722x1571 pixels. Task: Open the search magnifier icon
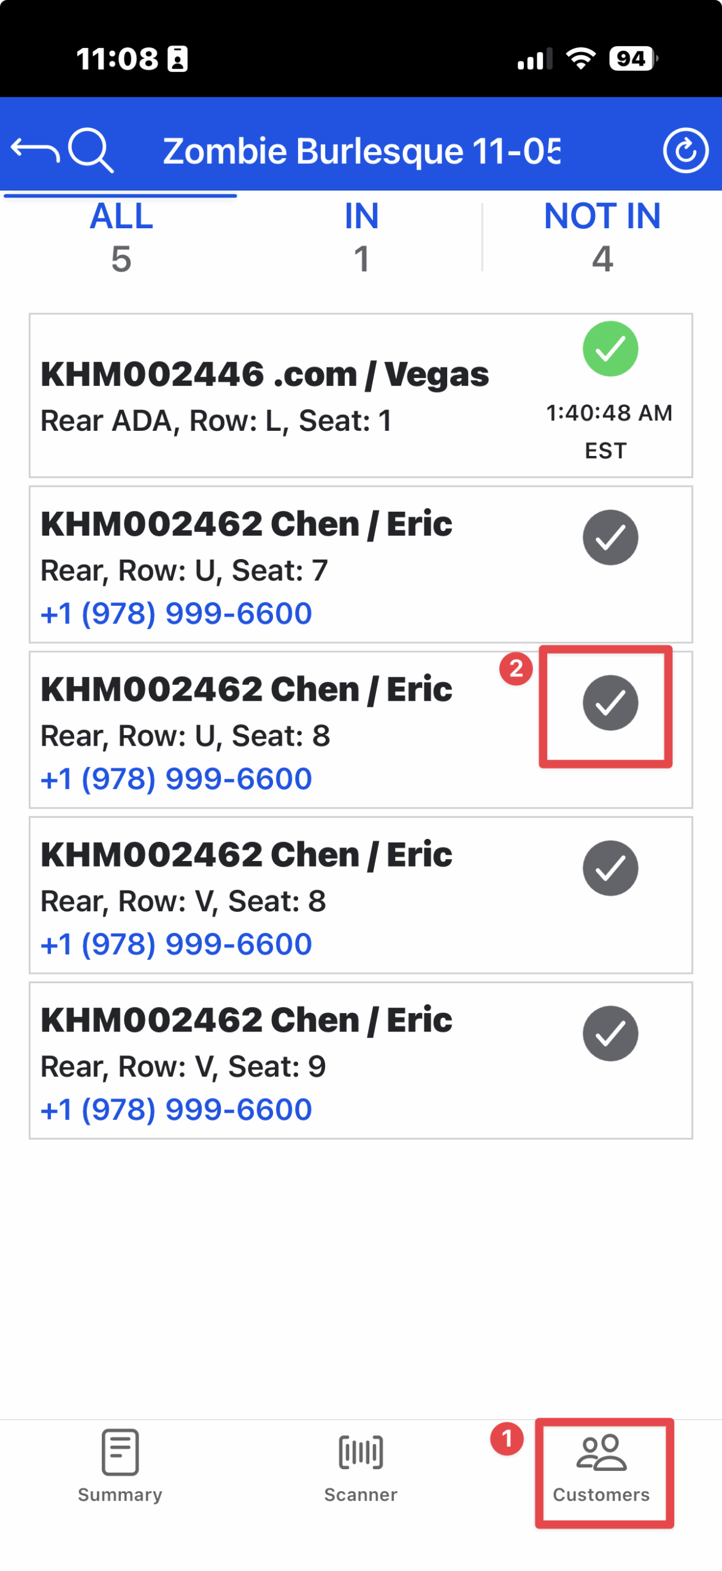pyautogui.click(x=90, y=150)
